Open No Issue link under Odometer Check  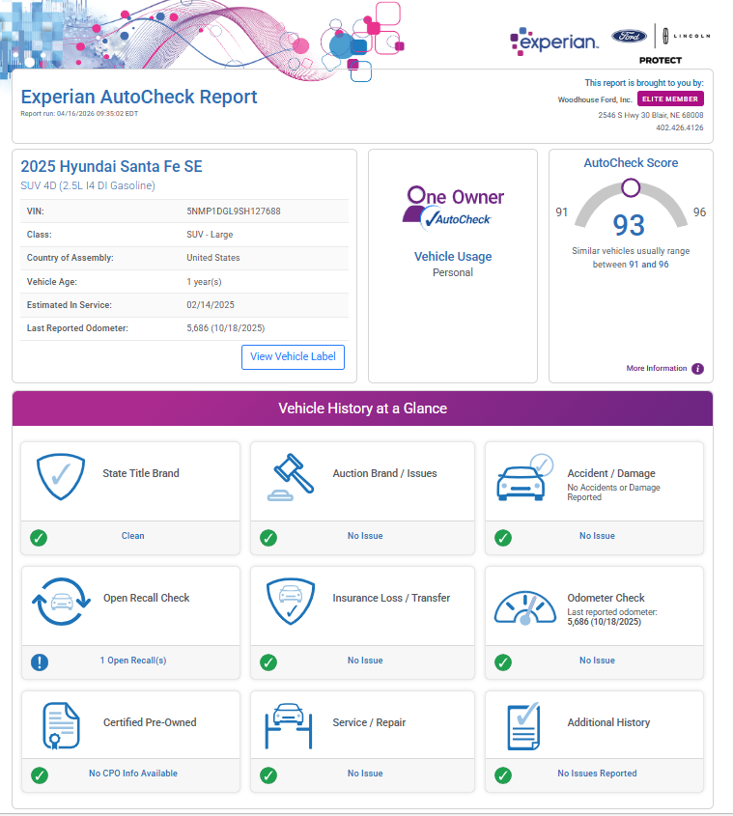point(597,660)
